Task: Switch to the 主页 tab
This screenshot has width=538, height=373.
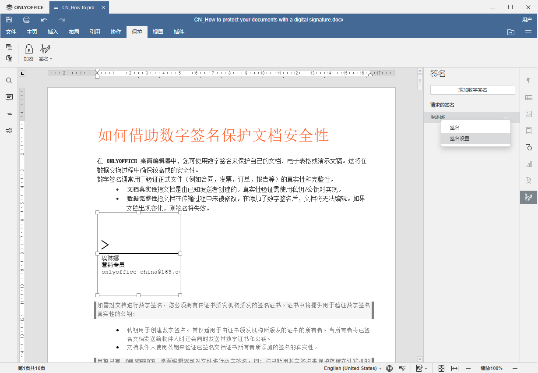Action: pyautogui.click(x=32, y=32)
